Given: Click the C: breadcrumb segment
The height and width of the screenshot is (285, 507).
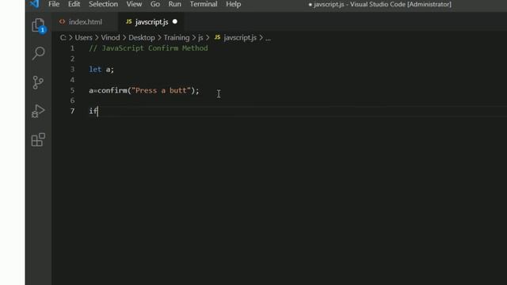Looking at the screenshot, I should pyautogui.click(x=63, y=38).
